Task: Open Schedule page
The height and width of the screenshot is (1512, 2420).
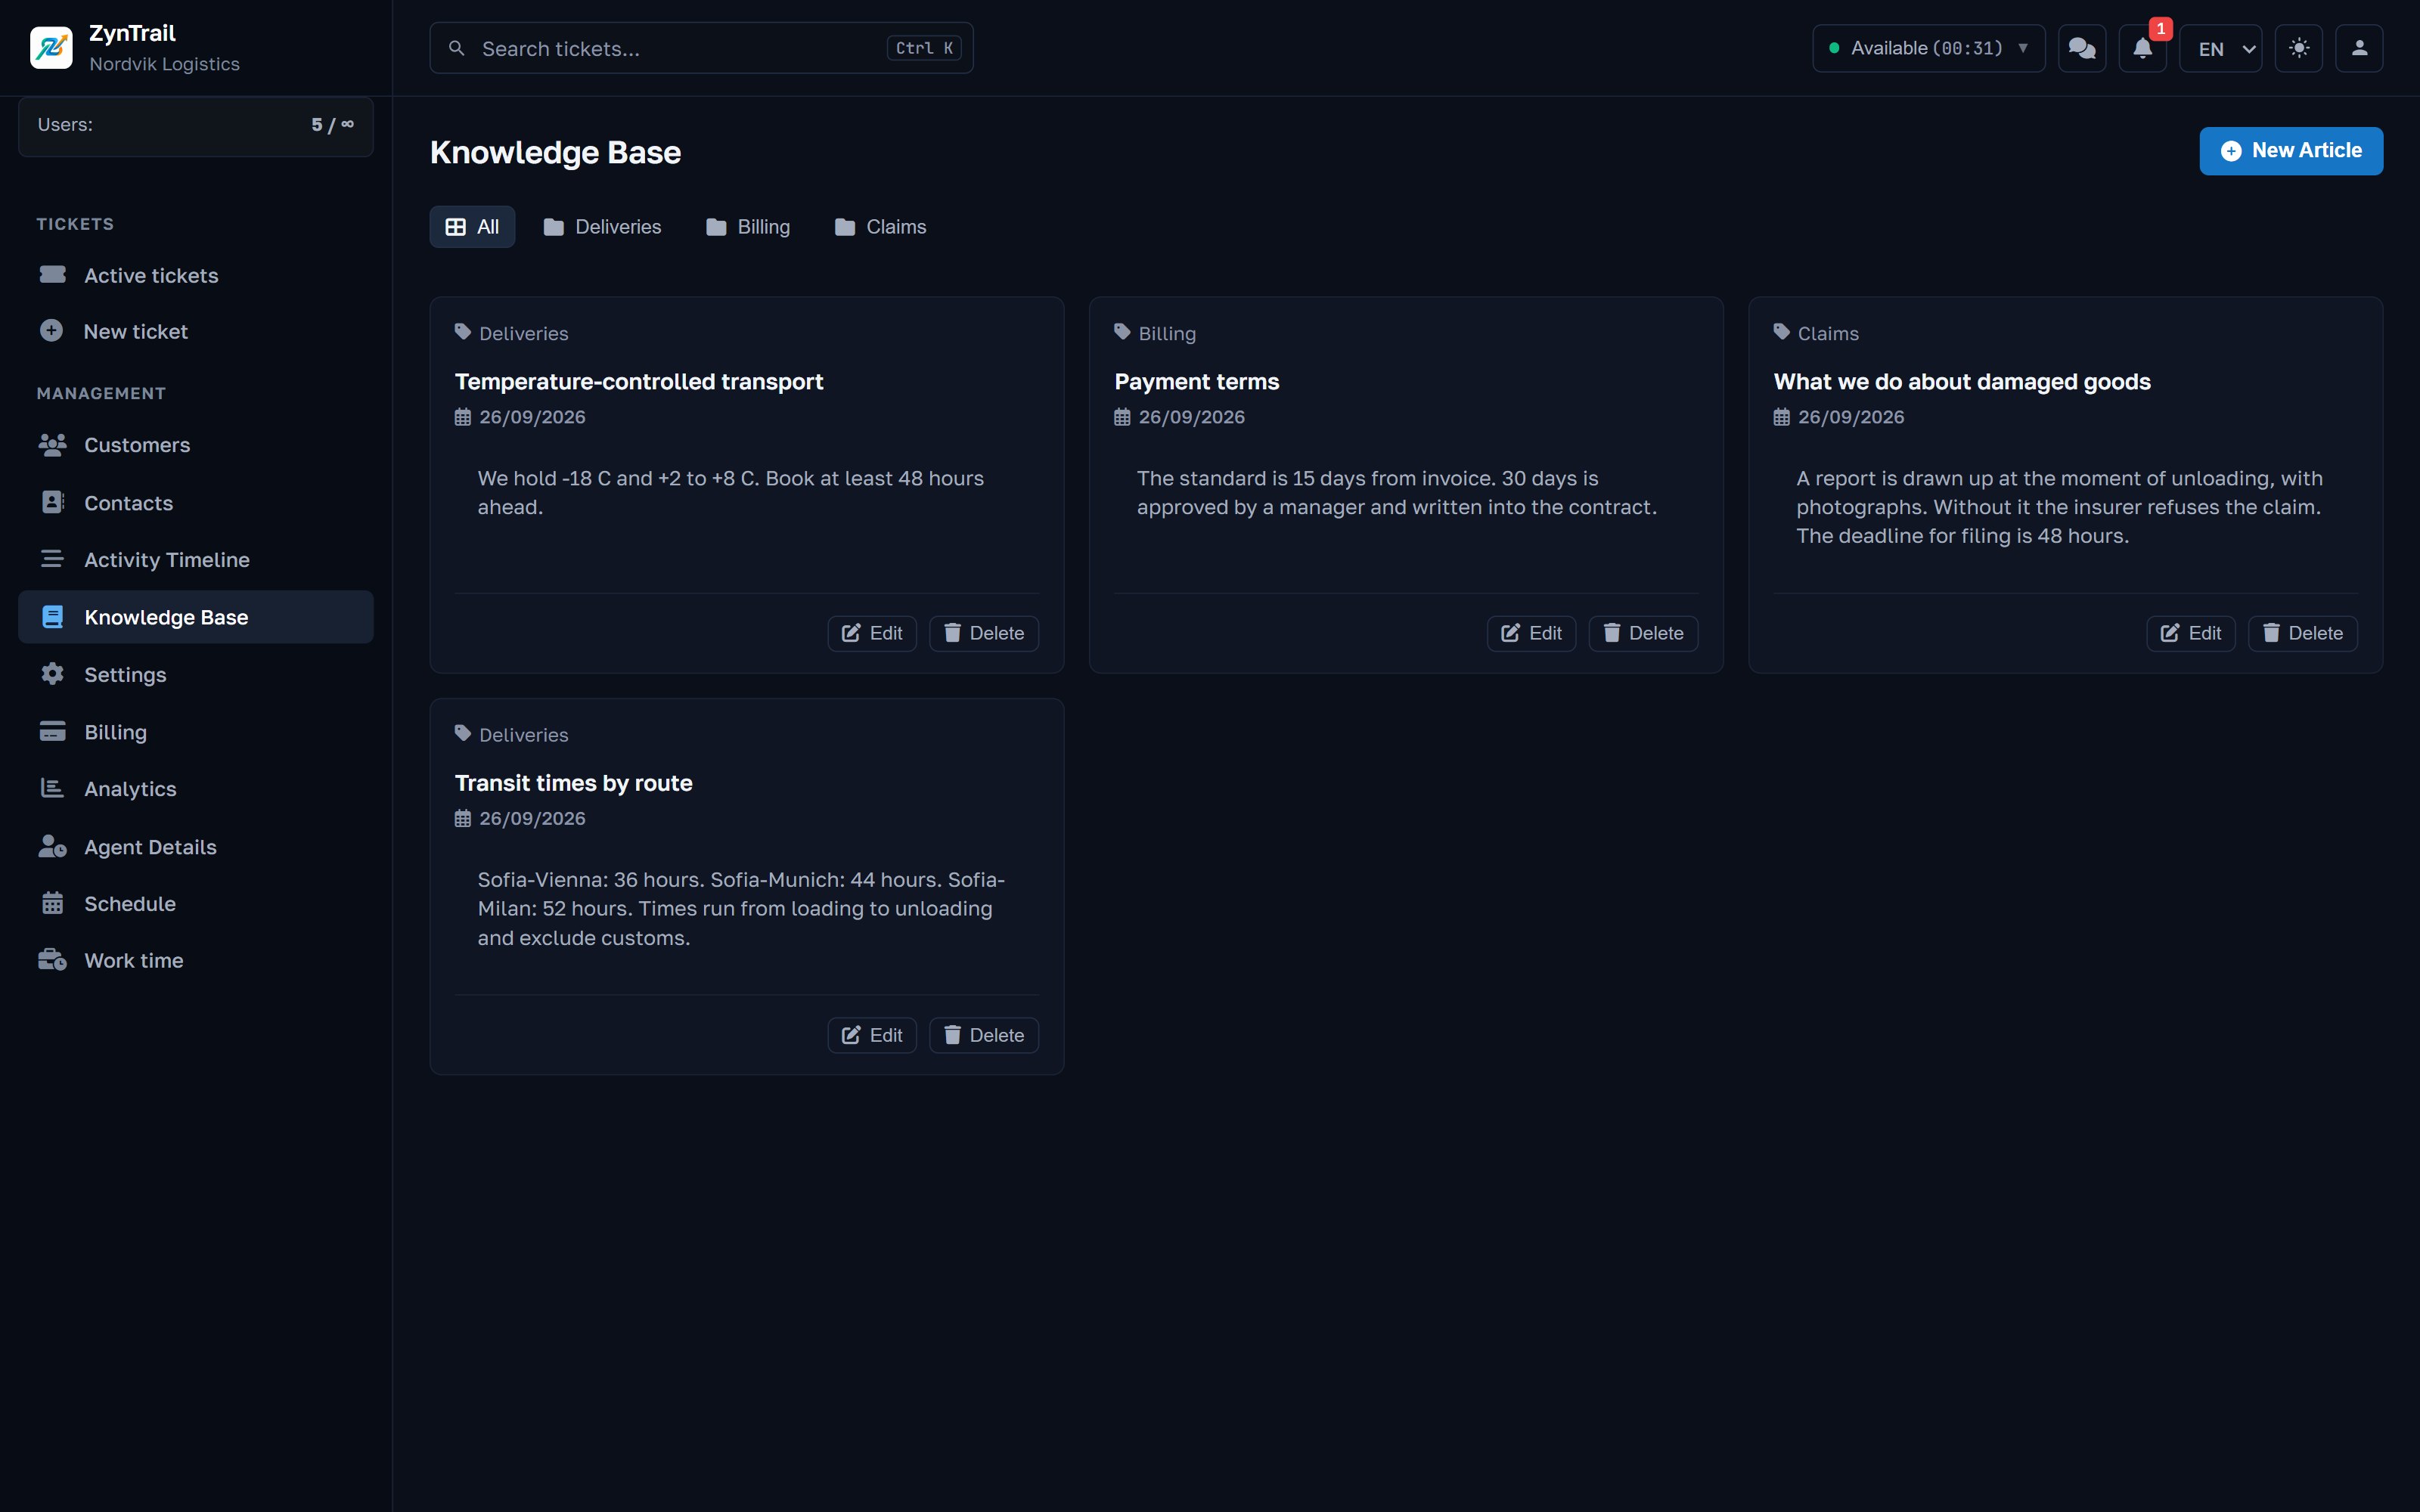Action: click(196, 904)
